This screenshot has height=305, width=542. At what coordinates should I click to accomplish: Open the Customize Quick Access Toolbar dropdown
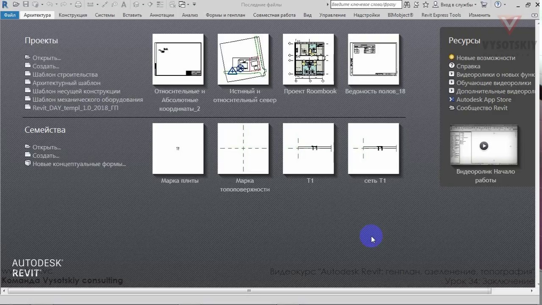pos(194,4)
